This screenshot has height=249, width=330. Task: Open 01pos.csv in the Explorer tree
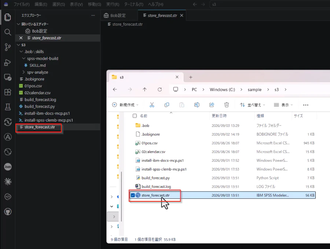tap(33, 86)
